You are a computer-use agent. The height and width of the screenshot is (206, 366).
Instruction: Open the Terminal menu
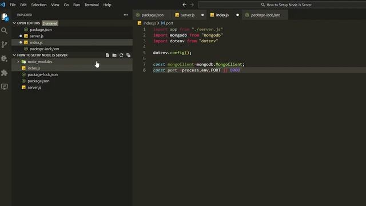(x=91, y=5)
